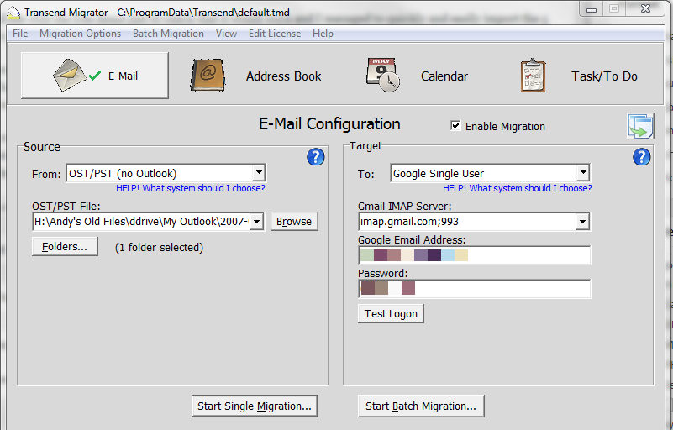The width and height of the screenshot is (673, 430).
Task: Open the Help menu
Action: click(x=323, y=34)
